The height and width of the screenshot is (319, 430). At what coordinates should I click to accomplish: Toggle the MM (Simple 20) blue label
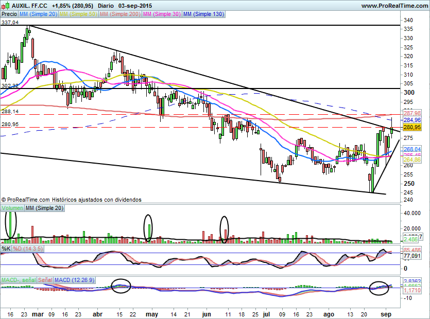[x=39, y=14]
